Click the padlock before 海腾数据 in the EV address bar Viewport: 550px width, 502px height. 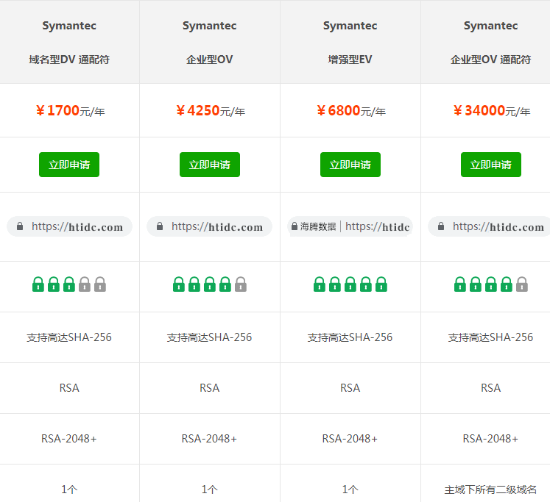(x=294, y=227)
